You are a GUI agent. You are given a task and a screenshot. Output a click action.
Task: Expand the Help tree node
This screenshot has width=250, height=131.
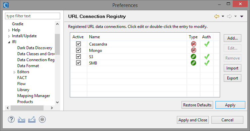[9, 30]
